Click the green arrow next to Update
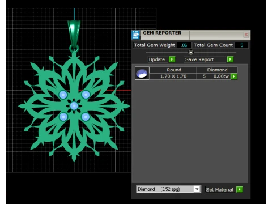The height and width of the screenshot is (204, 272). pos(172,59)
